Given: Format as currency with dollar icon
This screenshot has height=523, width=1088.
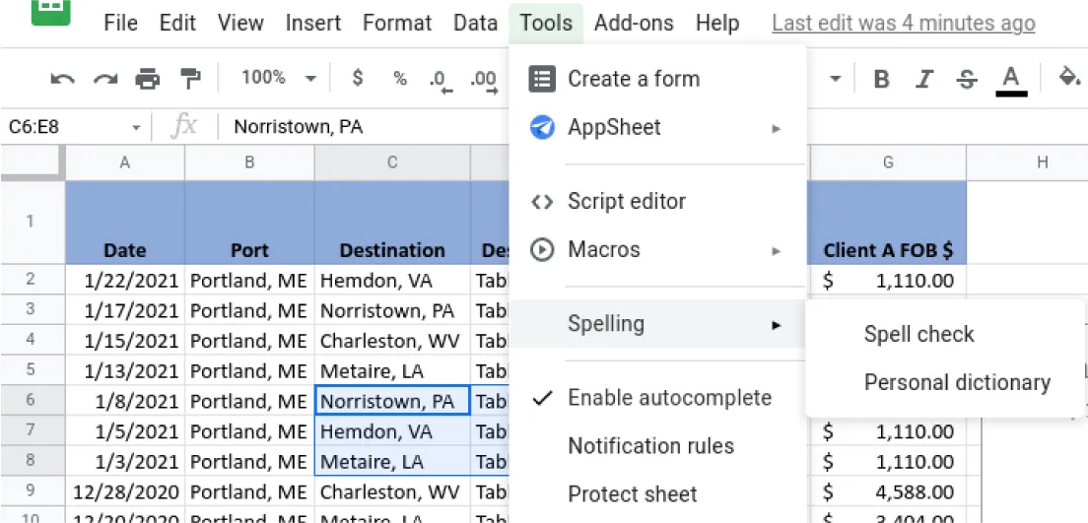Looking at the screenshot, I should pyautogui.click(x=357, y=79).
